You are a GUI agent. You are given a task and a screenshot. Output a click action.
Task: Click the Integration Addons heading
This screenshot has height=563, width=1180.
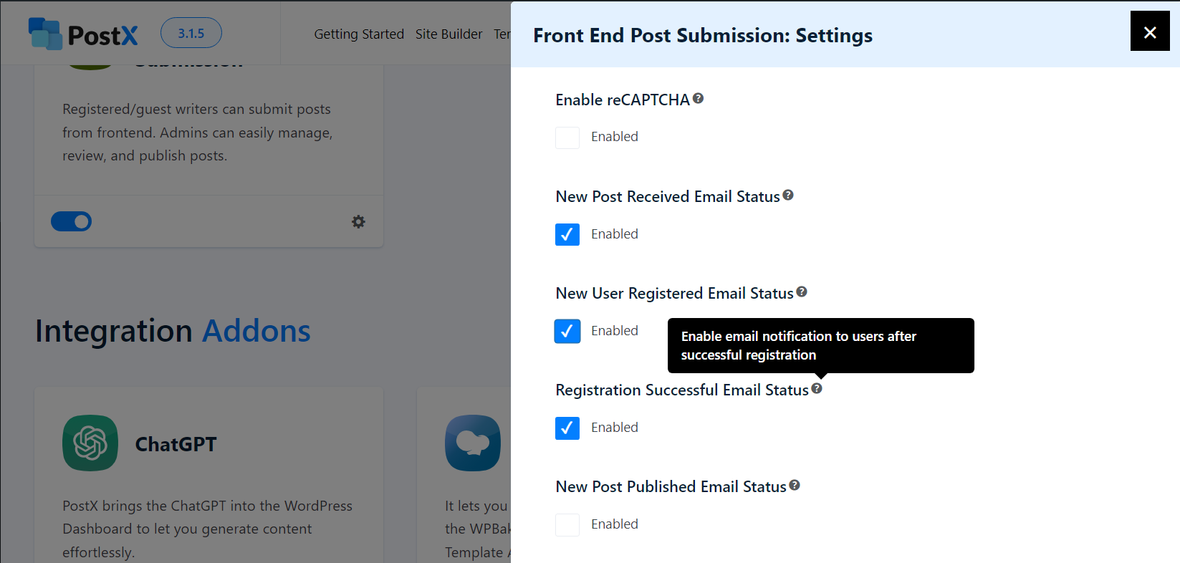[172, 331]
